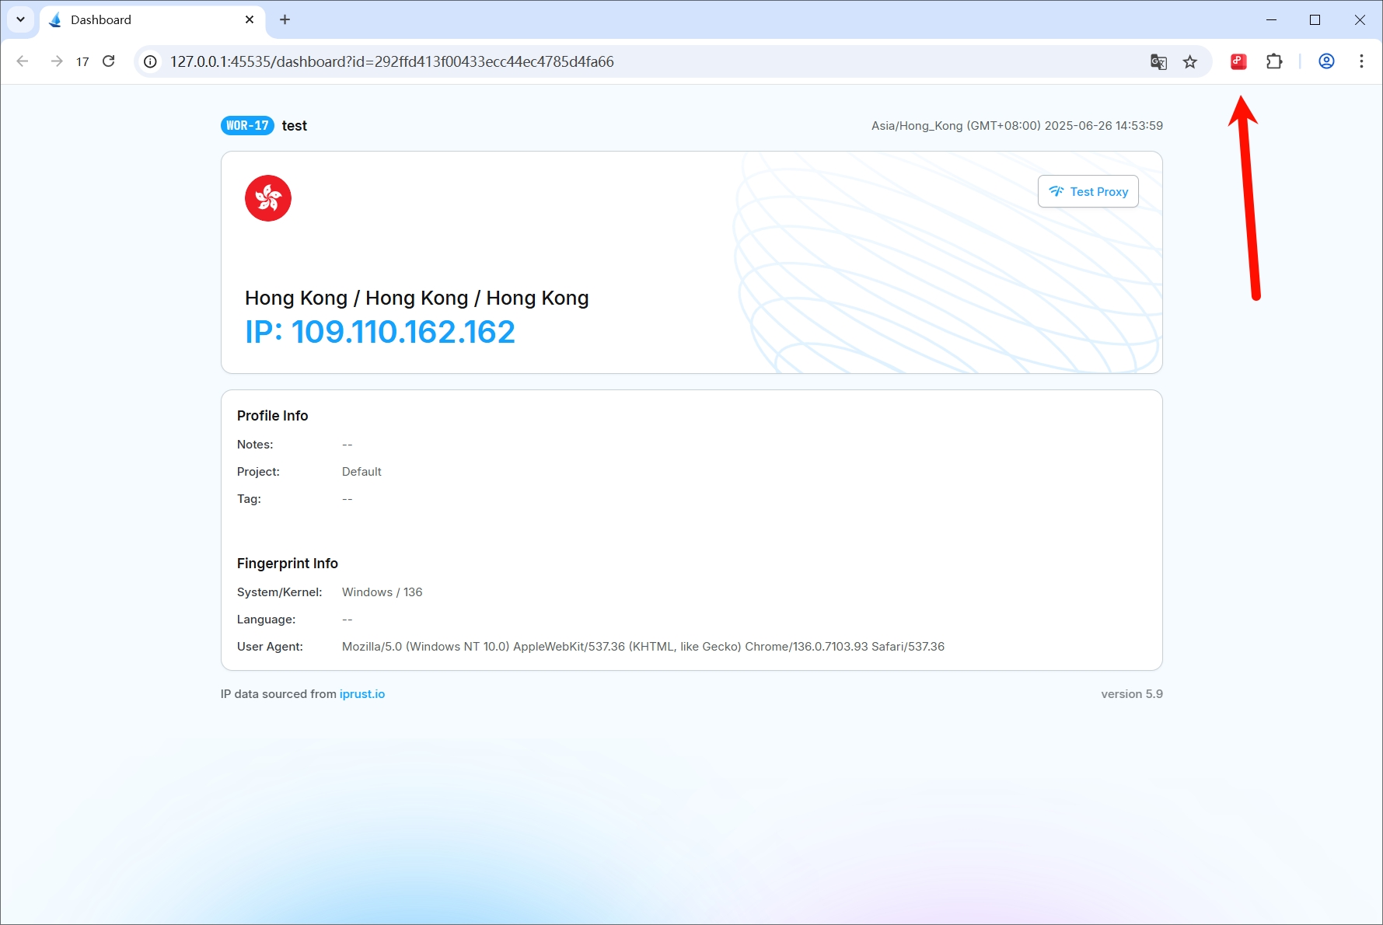Screen dimensions: 1383x925
Task: Click the back navigation arrow
Action: (x=23, y=61)
